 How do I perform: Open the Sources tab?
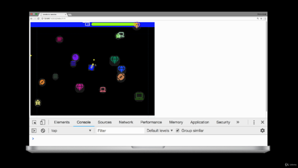pos(104,122)
